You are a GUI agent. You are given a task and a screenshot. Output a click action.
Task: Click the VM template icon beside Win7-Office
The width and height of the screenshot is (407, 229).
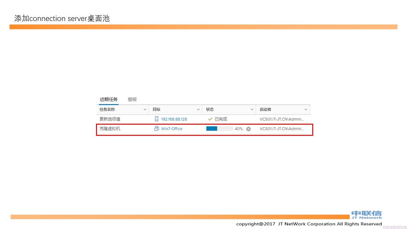pos(156,128)
